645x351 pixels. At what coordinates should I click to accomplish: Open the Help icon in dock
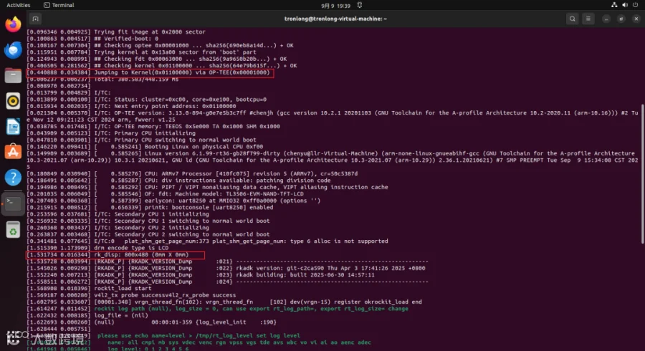coord(13,178)
